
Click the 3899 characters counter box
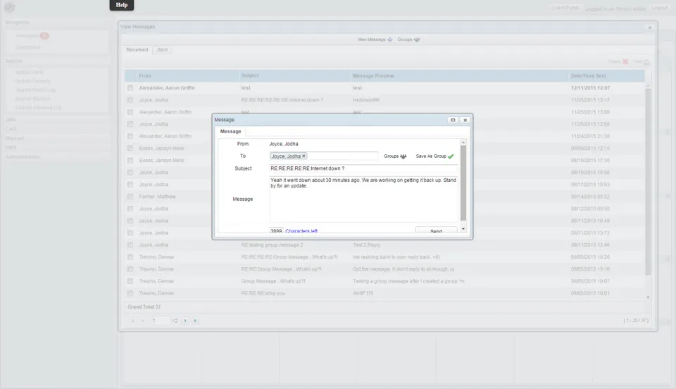coord(276,230)
